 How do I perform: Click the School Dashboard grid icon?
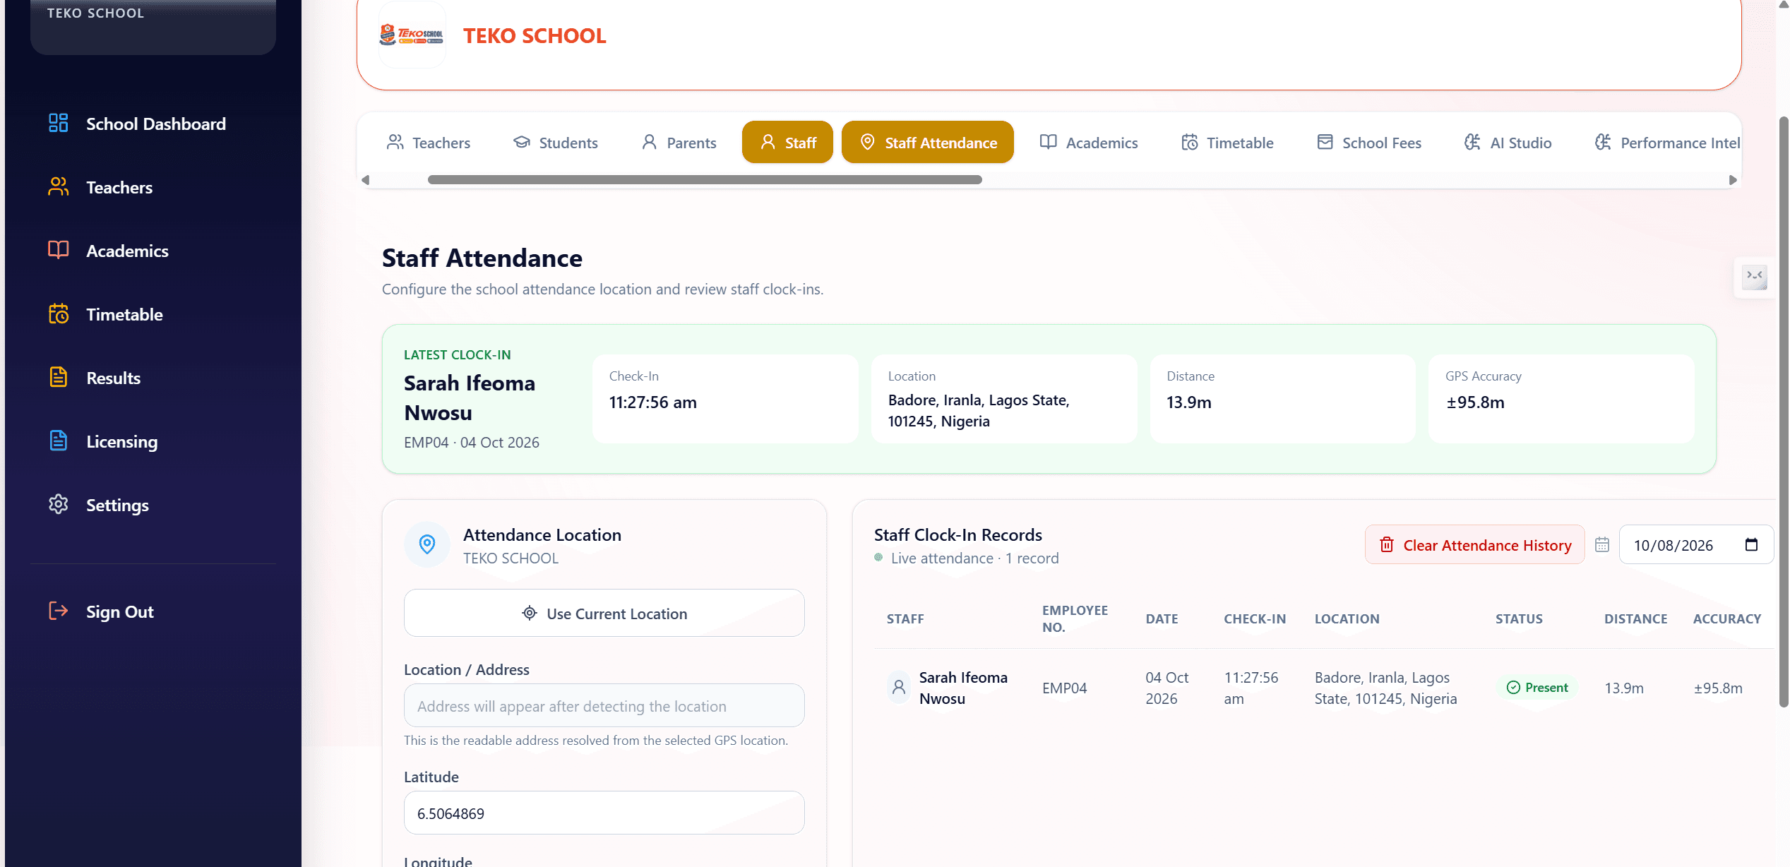(x=59, y=123)
